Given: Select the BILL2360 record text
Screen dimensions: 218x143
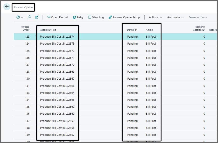Looking at the screenshot, I should click(x=57, y=114).
